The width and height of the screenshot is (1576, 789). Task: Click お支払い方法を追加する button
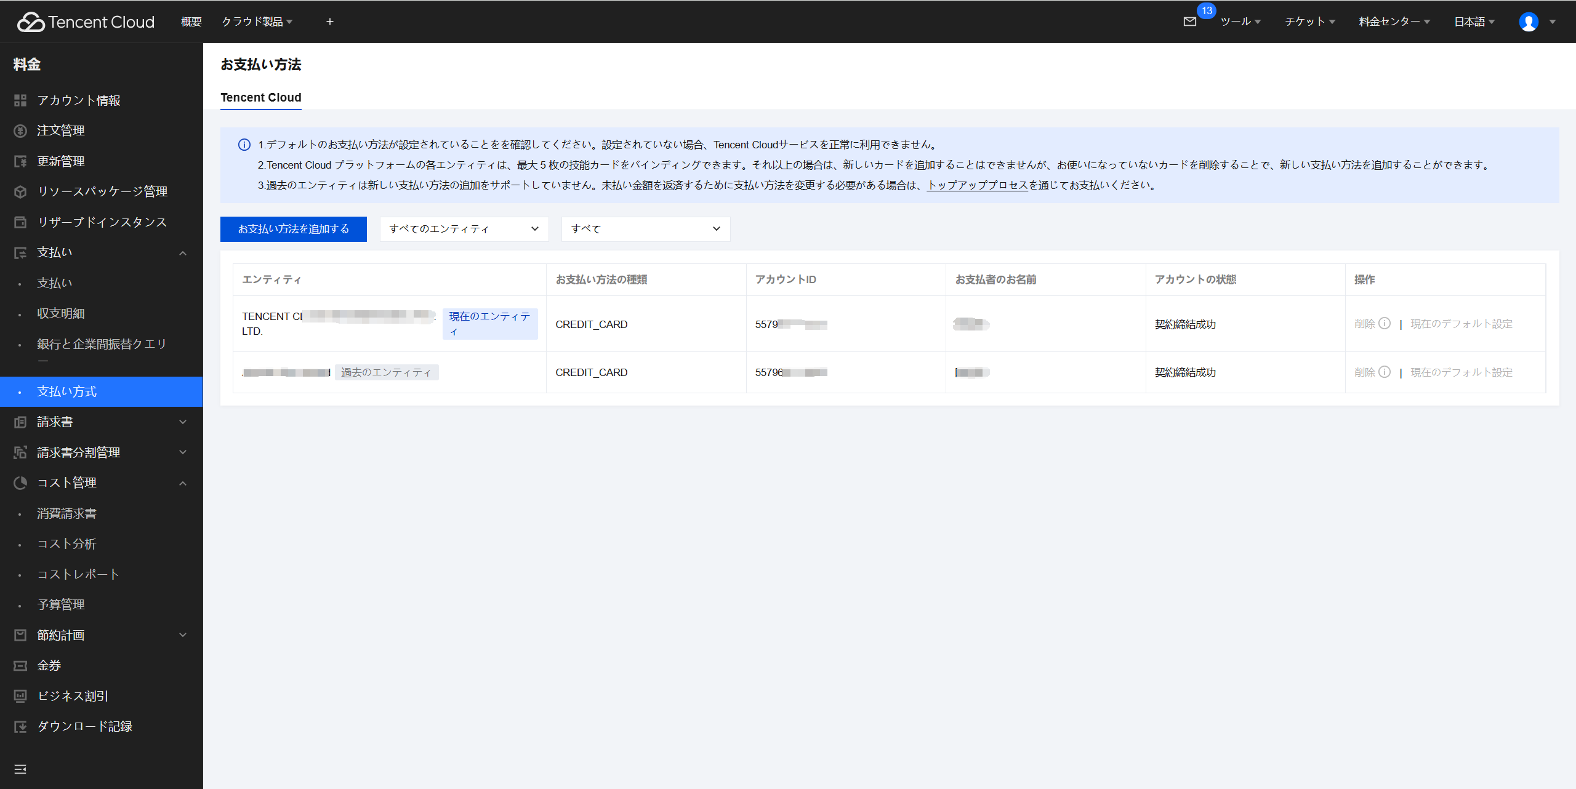293,229
